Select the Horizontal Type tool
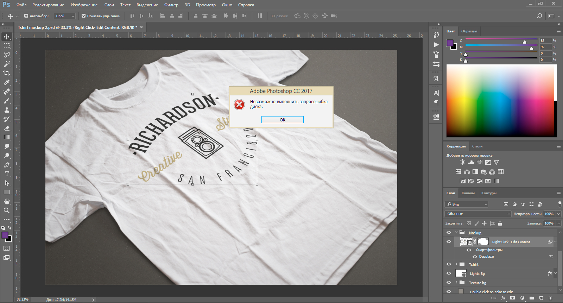This screenshot has width=563, height=303. click(7, 174)
